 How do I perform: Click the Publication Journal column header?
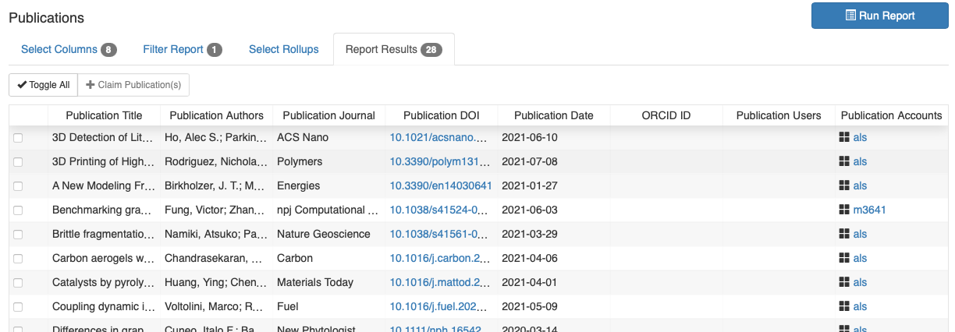click(329, 115)
